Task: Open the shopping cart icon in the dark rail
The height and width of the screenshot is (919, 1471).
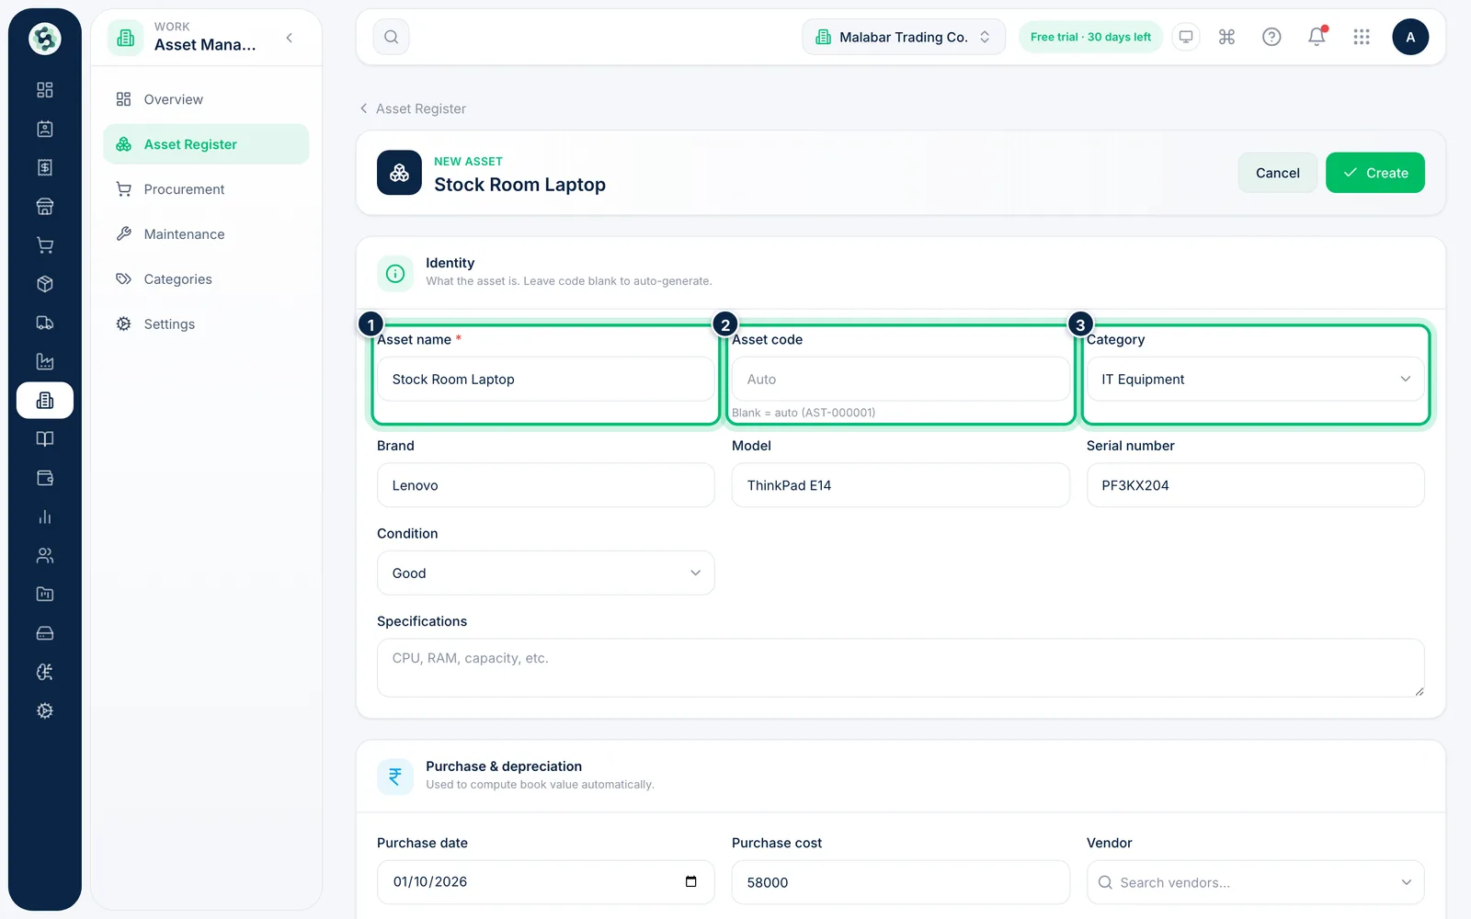Action: pyautogui.click(x=44, y=245)
